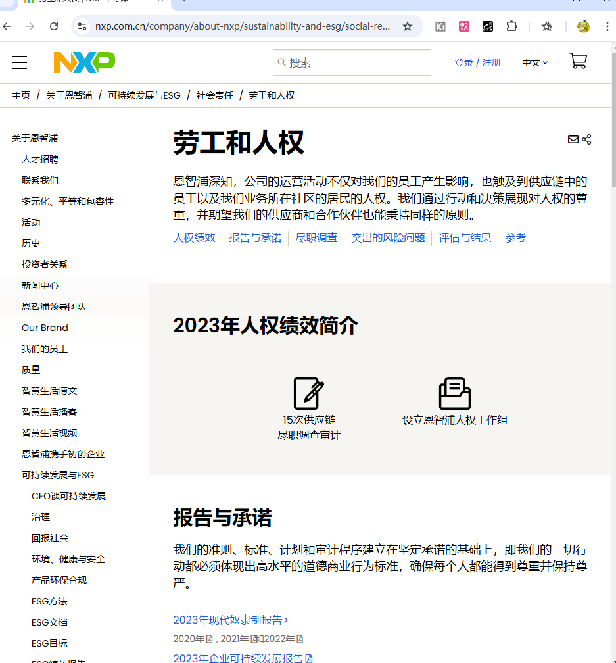The width and height of the screenshot is (616, 663).
Task: Select 关于恩智浦 in sidebar
Action: (35, 138)
